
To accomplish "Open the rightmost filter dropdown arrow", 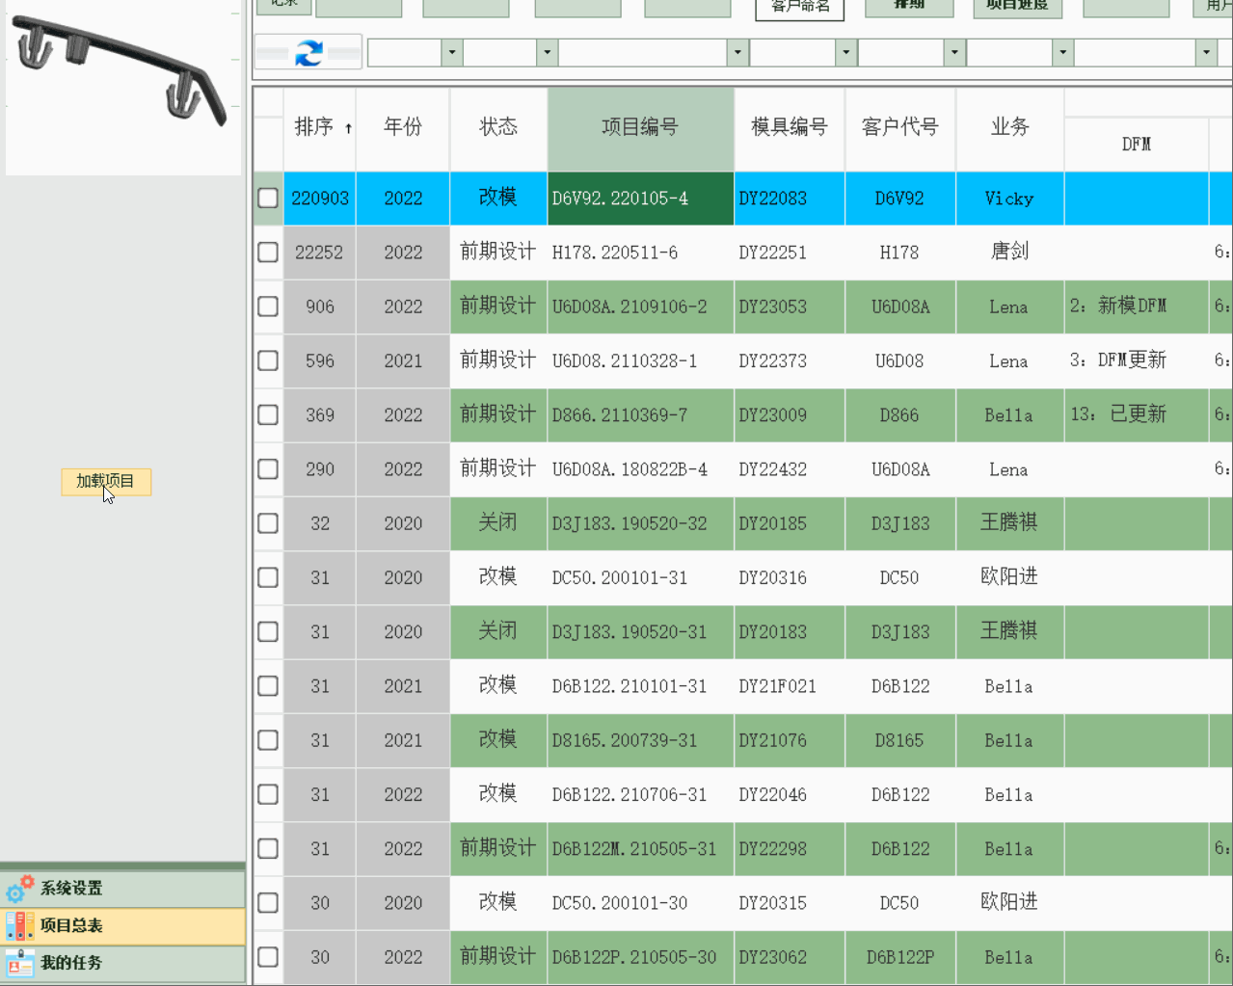I will point(1206,52).
